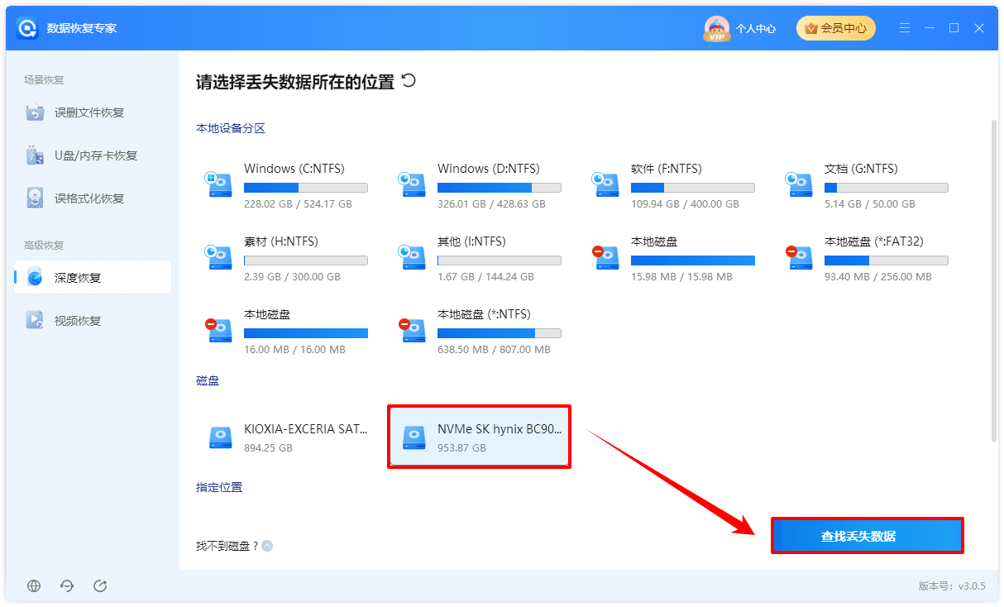Click the 磁盘 section header
This screenshot has height=607, width=1004.
(208, 380)
